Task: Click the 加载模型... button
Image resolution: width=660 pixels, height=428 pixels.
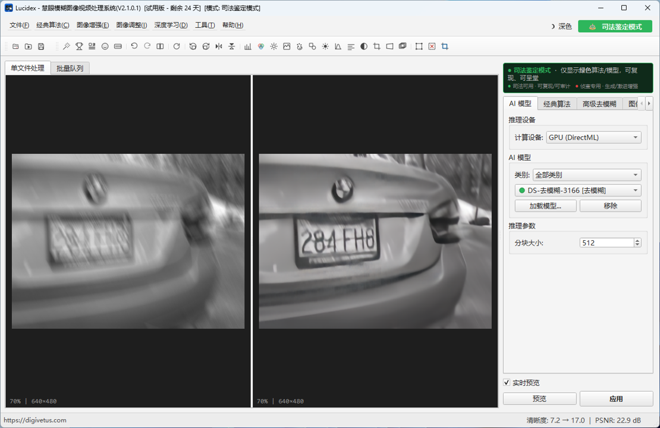Action: point(545,206)
